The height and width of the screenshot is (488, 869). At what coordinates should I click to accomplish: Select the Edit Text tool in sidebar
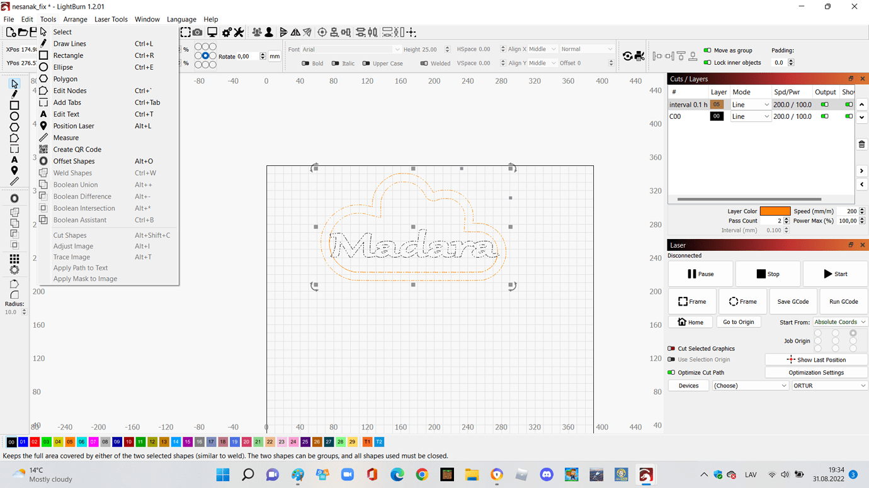[x=14, y=159]
